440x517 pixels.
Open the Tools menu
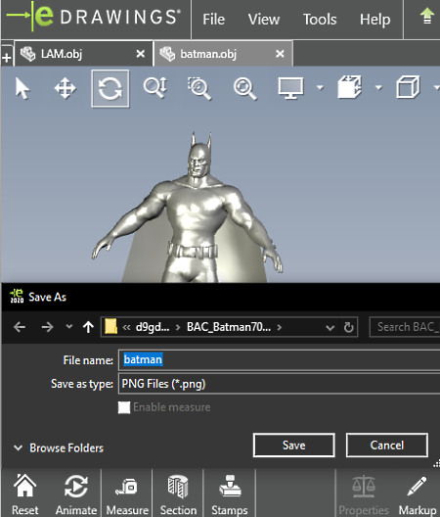[x=320, y=20]
